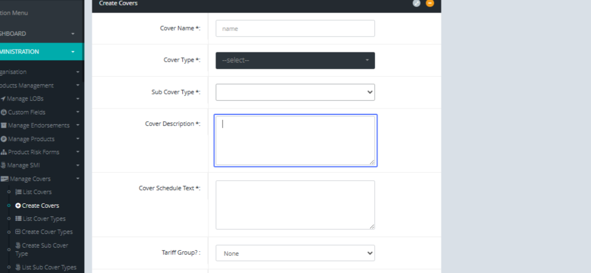Click into the Cover Name input field
Image resolution: width=591 pixels, height=273 pixels.
pos(295,28)
